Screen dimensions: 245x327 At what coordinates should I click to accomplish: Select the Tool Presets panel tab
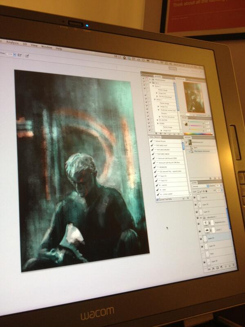point(155,137)
